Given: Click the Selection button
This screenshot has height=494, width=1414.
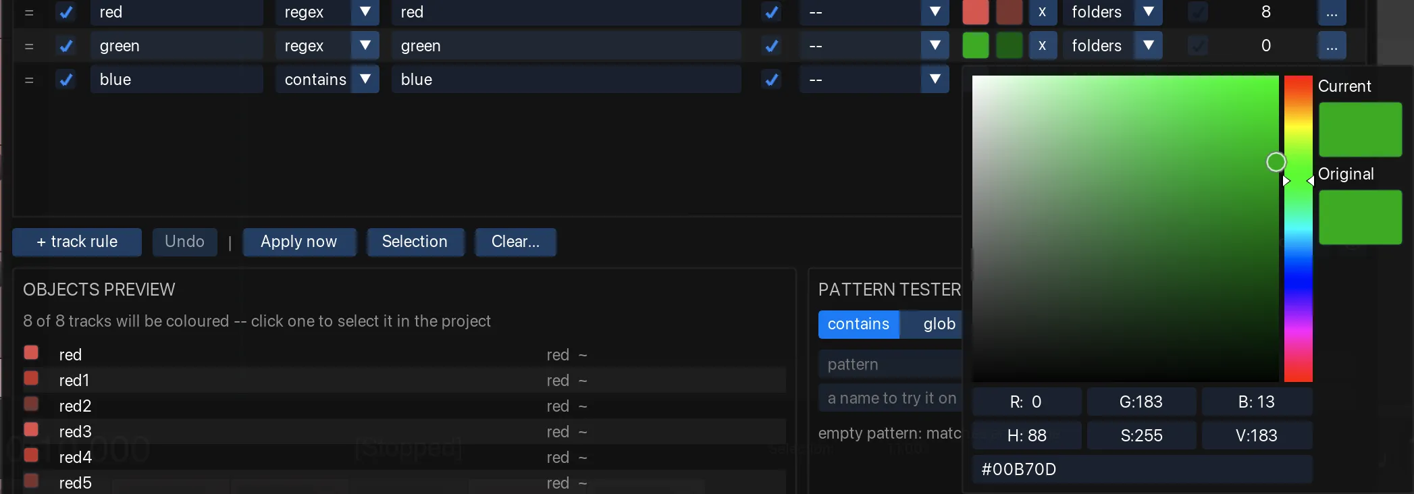Looking at the screenshot, I should (415, 242).
